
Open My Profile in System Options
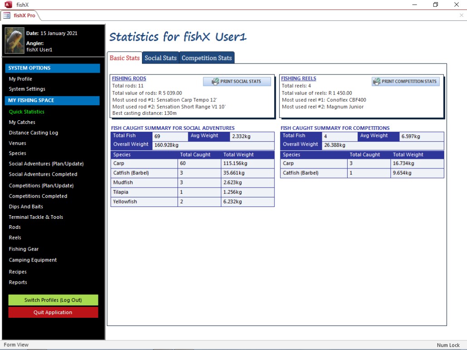point(20,79)
